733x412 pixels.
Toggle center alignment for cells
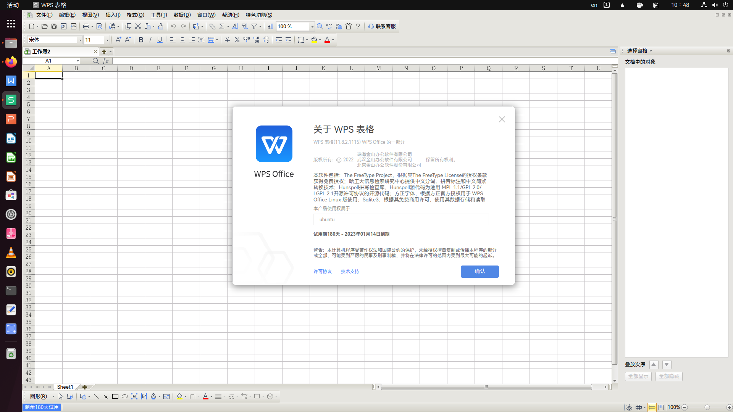click(182, 40)
